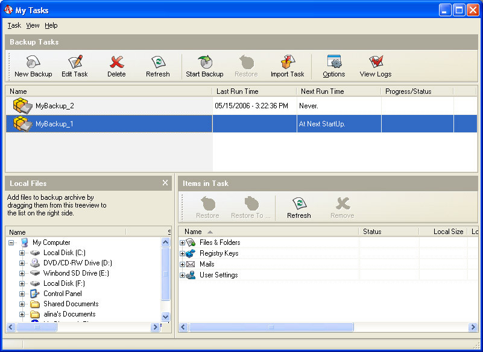Click the Last Run Time column header
Viewport: 483px width, 352px height.
point(254,91)
